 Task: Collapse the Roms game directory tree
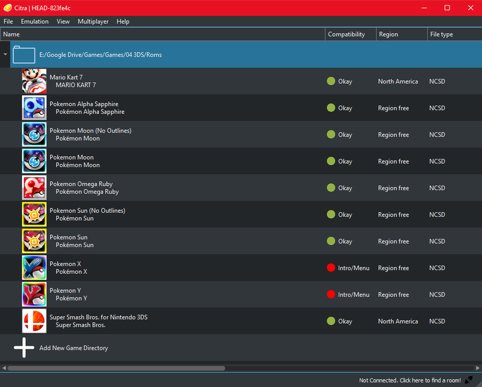(5, 54)
